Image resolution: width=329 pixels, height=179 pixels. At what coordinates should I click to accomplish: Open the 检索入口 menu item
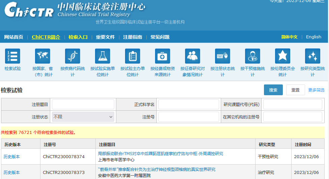coord(78,37)
